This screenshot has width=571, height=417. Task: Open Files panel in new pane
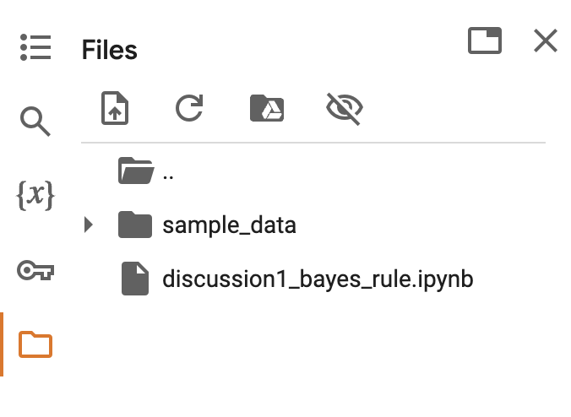pyautogui.click(x=485, y=41)
